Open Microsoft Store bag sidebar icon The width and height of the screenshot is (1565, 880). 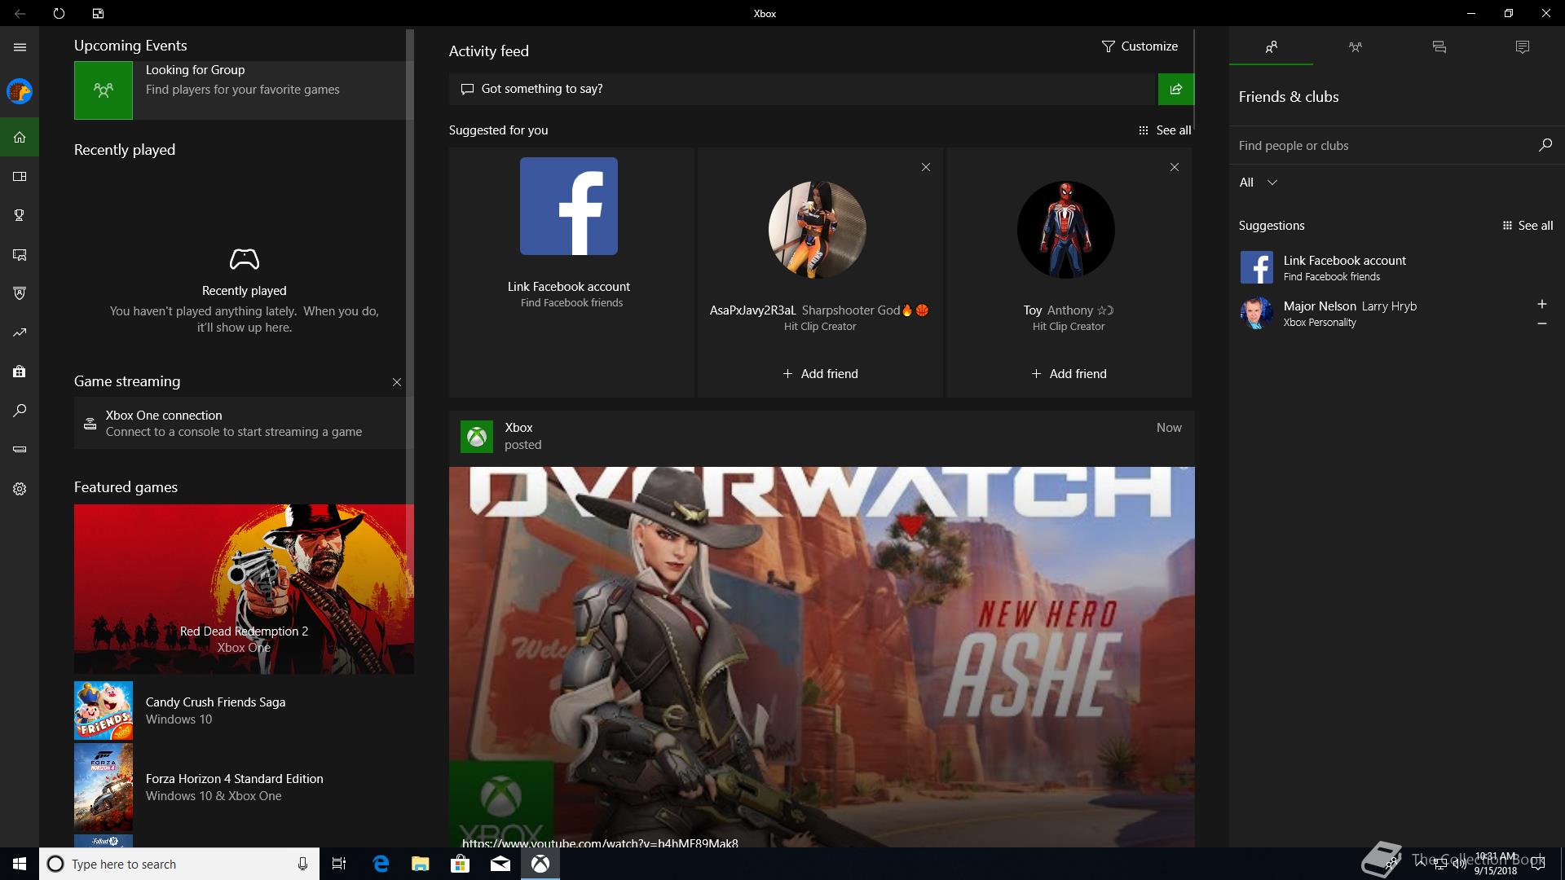click(x=20, y=372)
